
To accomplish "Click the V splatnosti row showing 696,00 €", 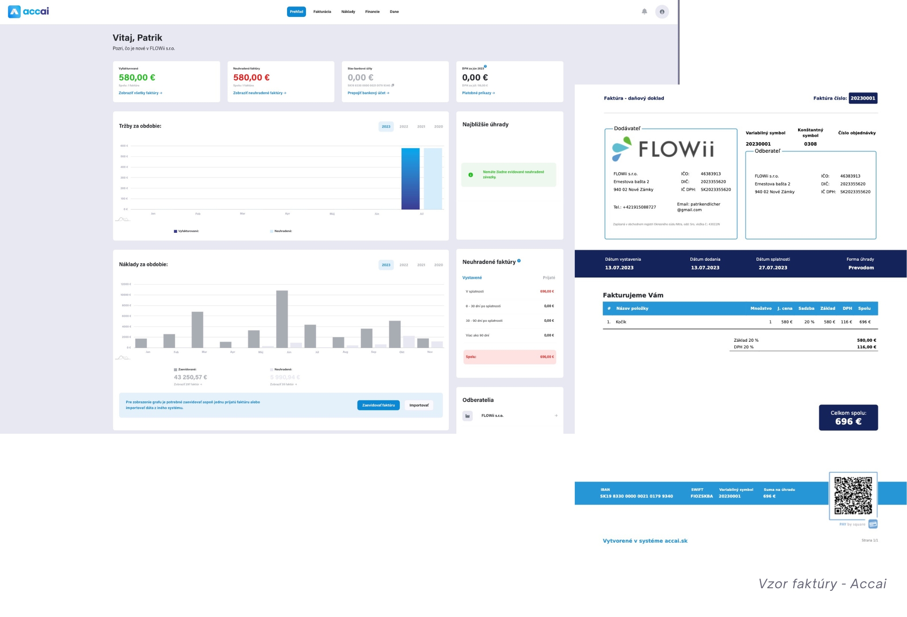I will [510, 291].
